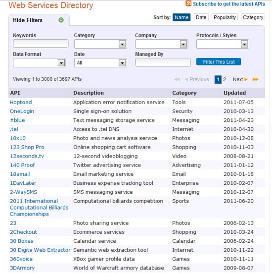
Task: Open the 2Checkout API link
Action: (23, 232)
